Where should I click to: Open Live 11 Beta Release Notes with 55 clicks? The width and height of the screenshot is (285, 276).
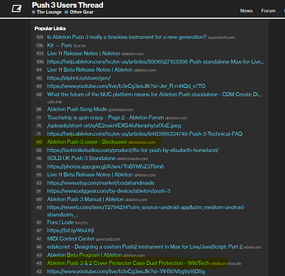click(x=90, y=175)
